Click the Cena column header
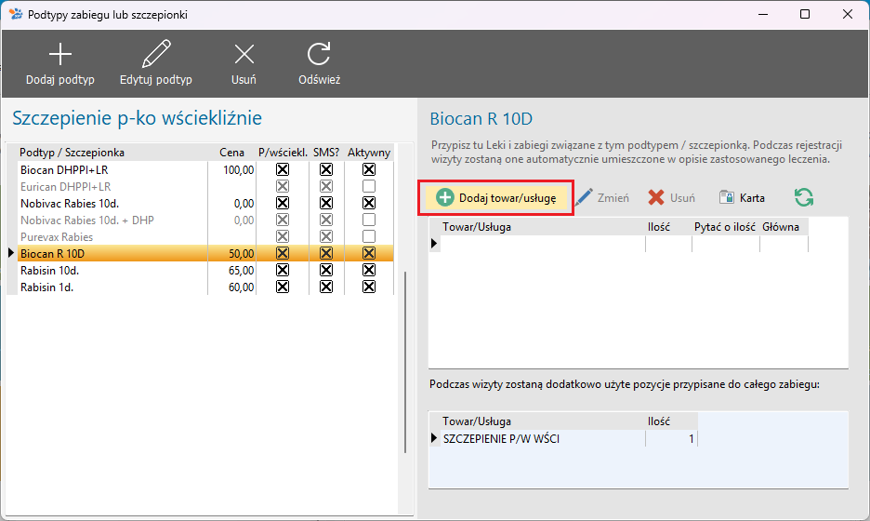 click(232, 153)
